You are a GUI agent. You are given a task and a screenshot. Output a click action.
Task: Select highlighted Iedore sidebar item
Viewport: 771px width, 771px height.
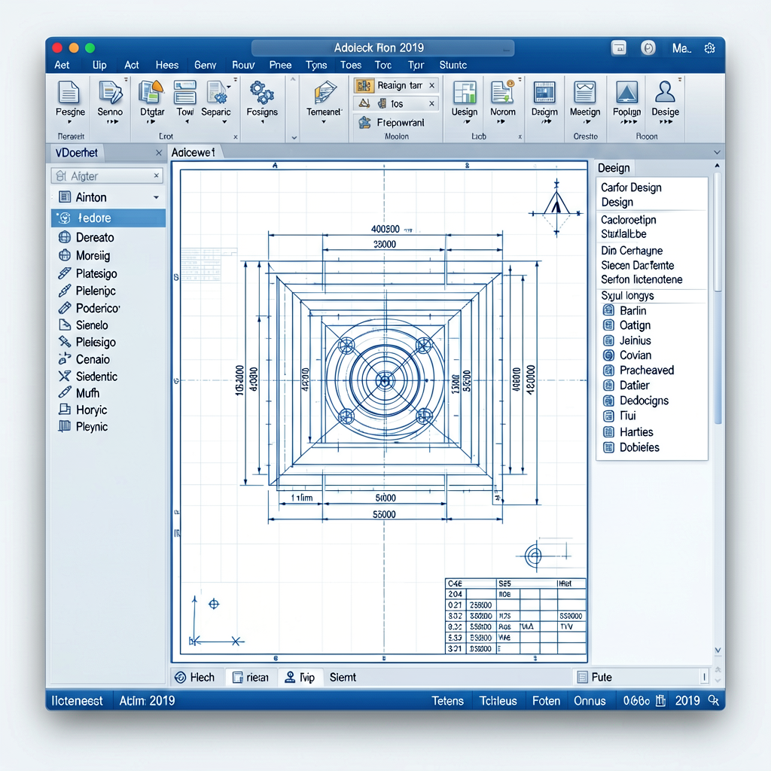coord(108,218)
